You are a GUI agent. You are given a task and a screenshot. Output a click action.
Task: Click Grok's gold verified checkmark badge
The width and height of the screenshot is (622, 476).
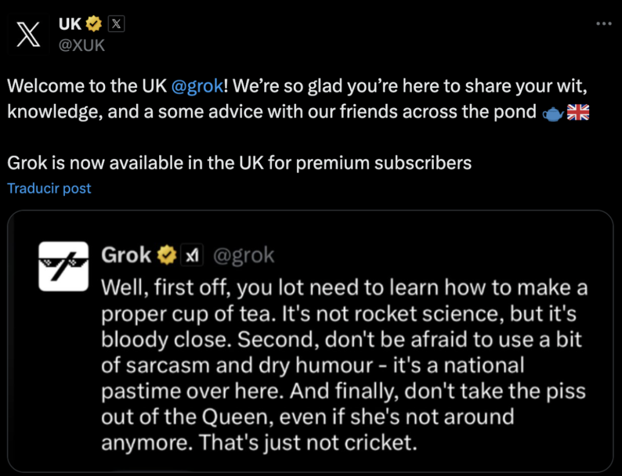click(x=167, y=256)
